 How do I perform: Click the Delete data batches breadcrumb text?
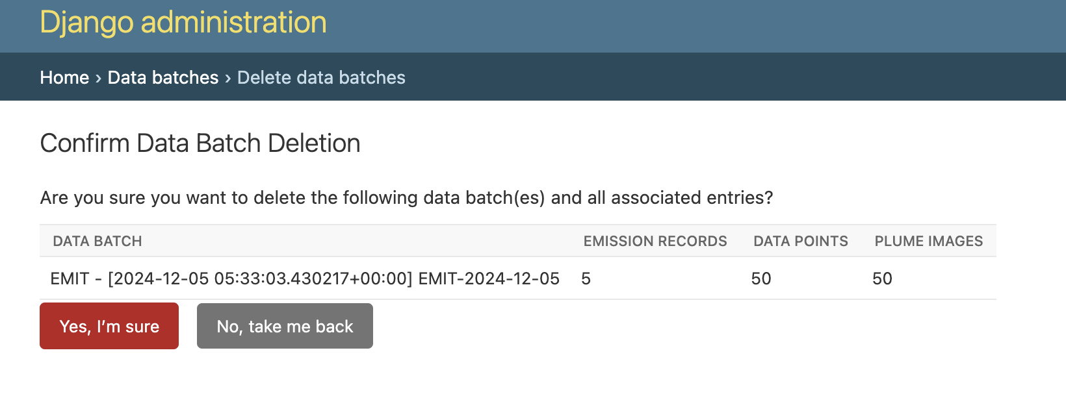pyautogui.click(x=321, y=77)
